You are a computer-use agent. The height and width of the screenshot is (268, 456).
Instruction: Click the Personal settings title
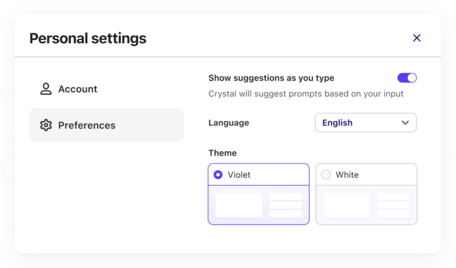click(x=88, y=38)
